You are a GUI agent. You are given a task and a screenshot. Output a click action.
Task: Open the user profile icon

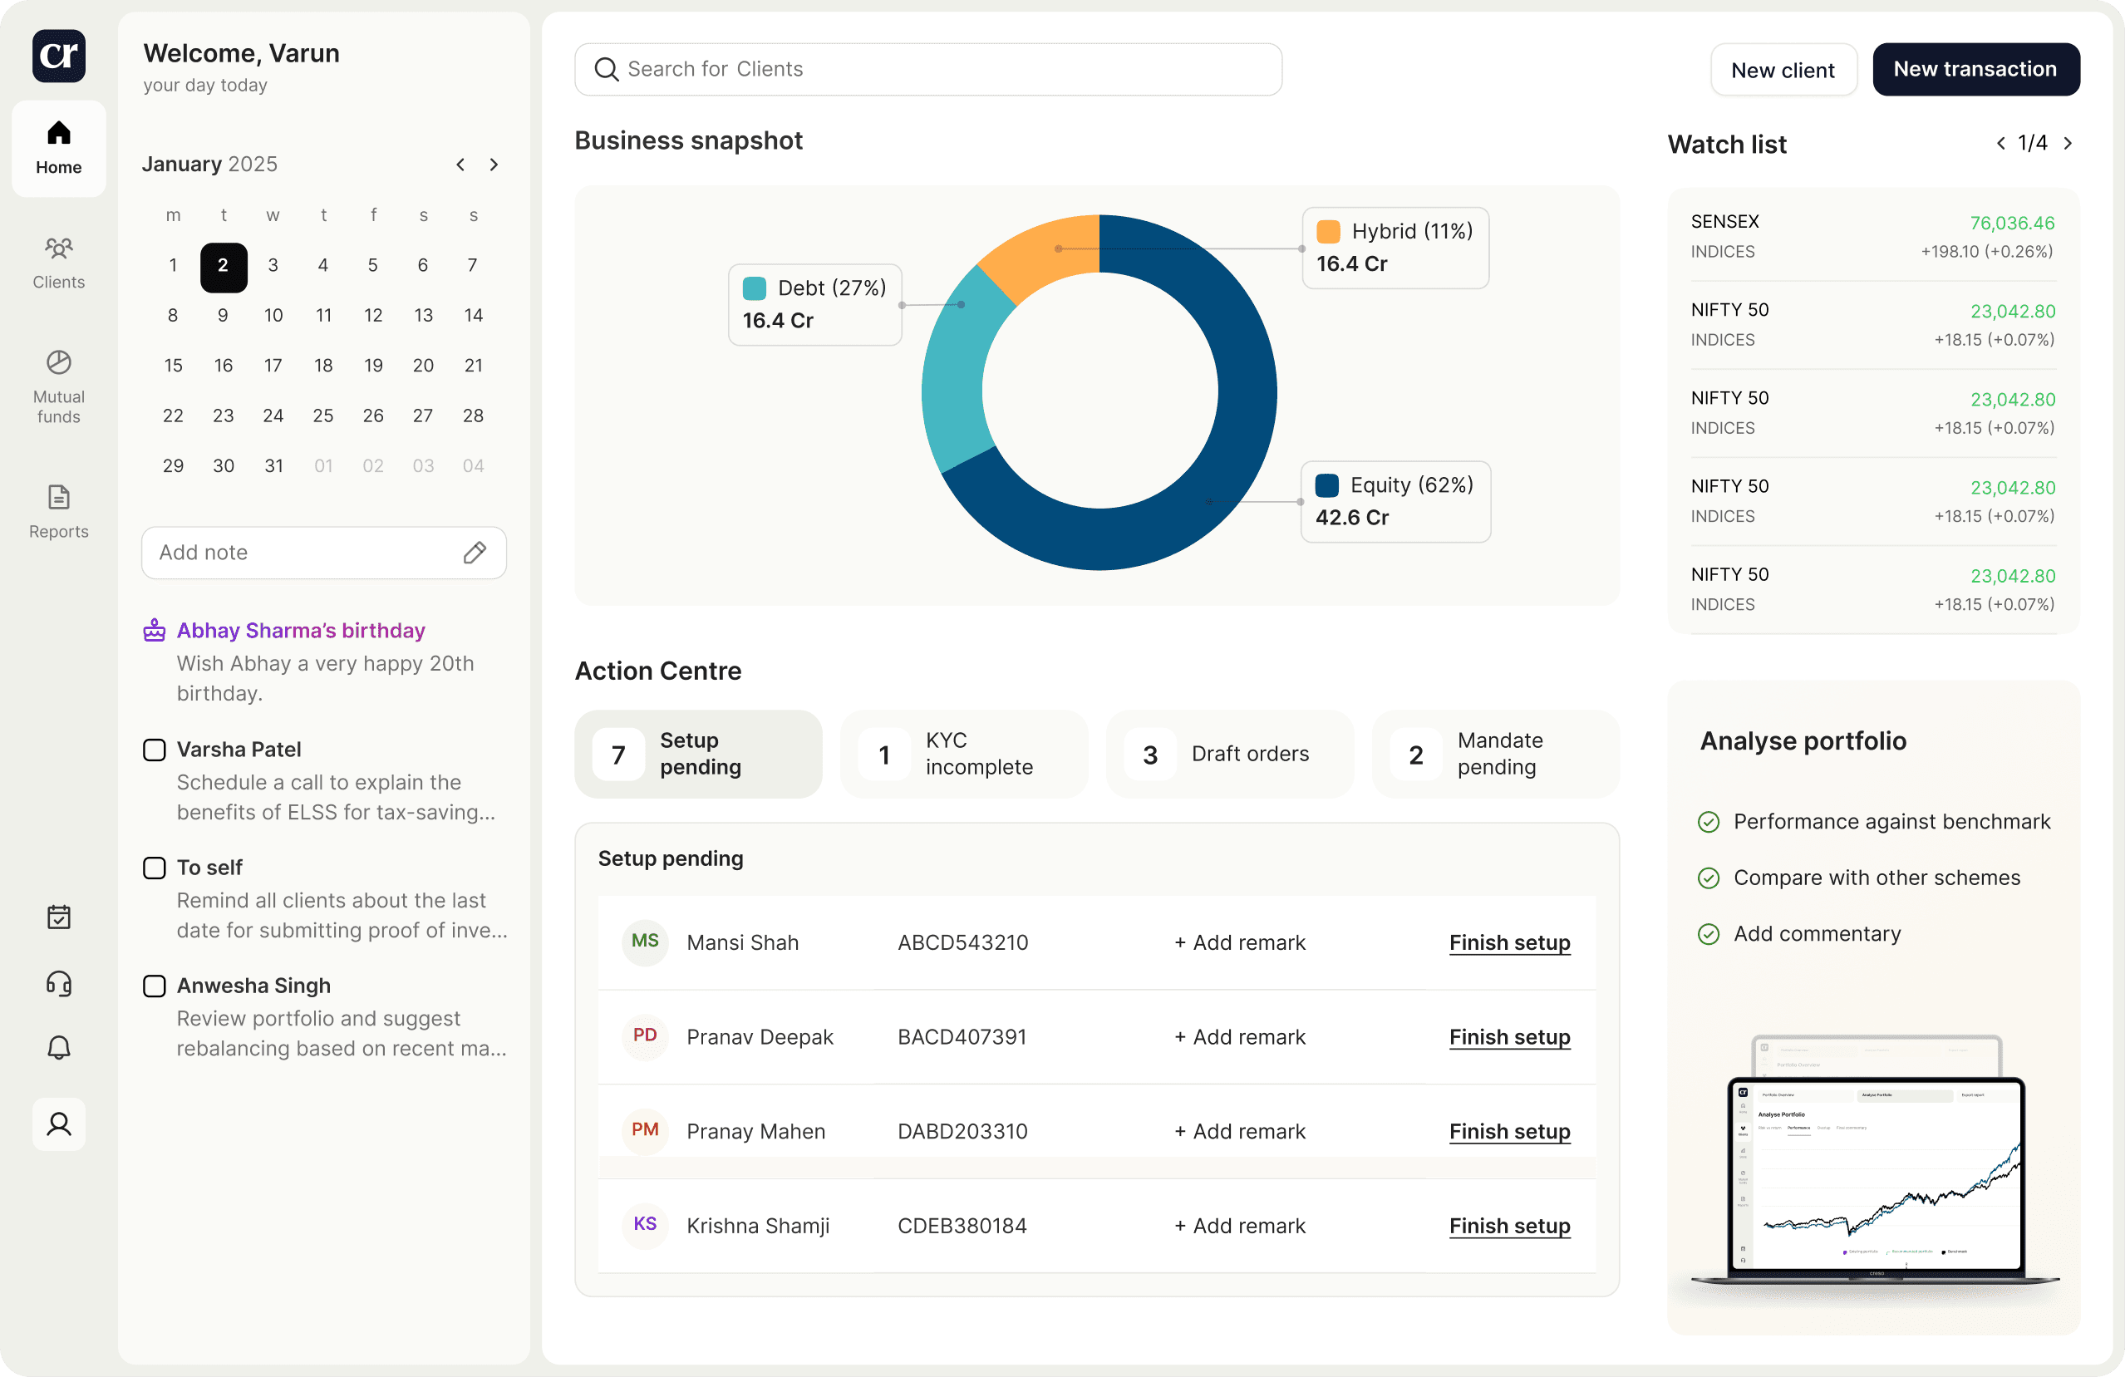click(x=59, y=1124)
